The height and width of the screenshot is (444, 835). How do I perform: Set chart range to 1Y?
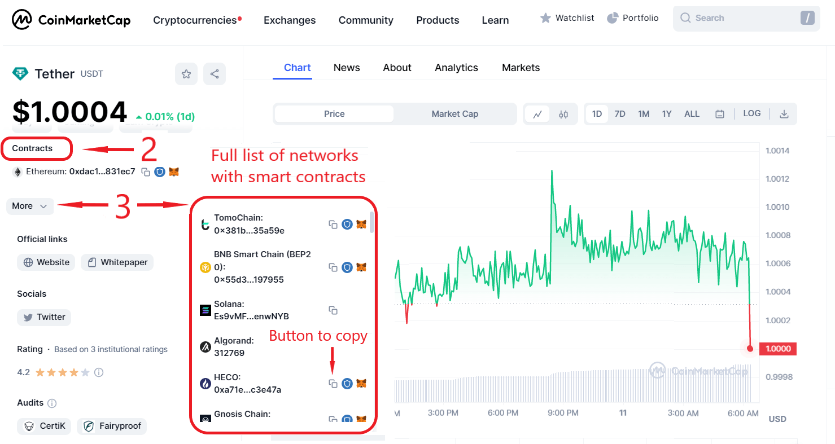667,114
